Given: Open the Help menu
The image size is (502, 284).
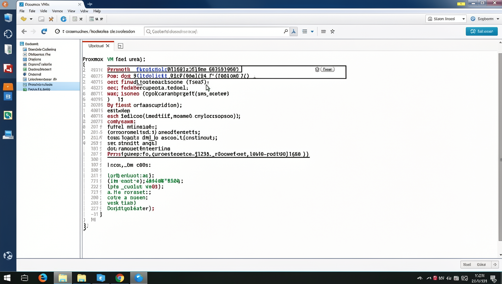Looking at the screenshot, I should [x=97, y=11].
